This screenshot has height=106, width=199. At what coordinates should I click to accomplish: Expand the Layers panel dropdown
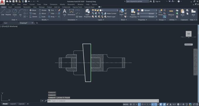pyautogui.click(x=101, y=20)
